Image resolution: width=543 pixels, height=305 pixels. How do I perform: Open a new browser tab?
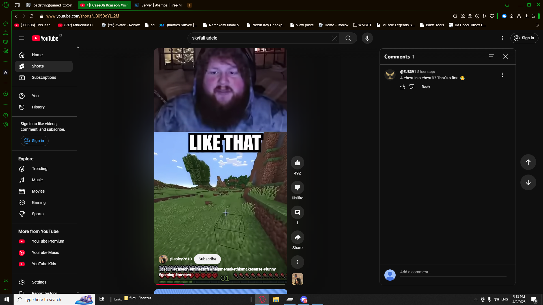pos(189,5)
